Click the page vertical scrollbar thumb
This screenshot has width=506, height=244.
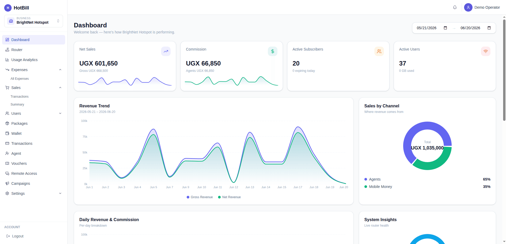504,70
